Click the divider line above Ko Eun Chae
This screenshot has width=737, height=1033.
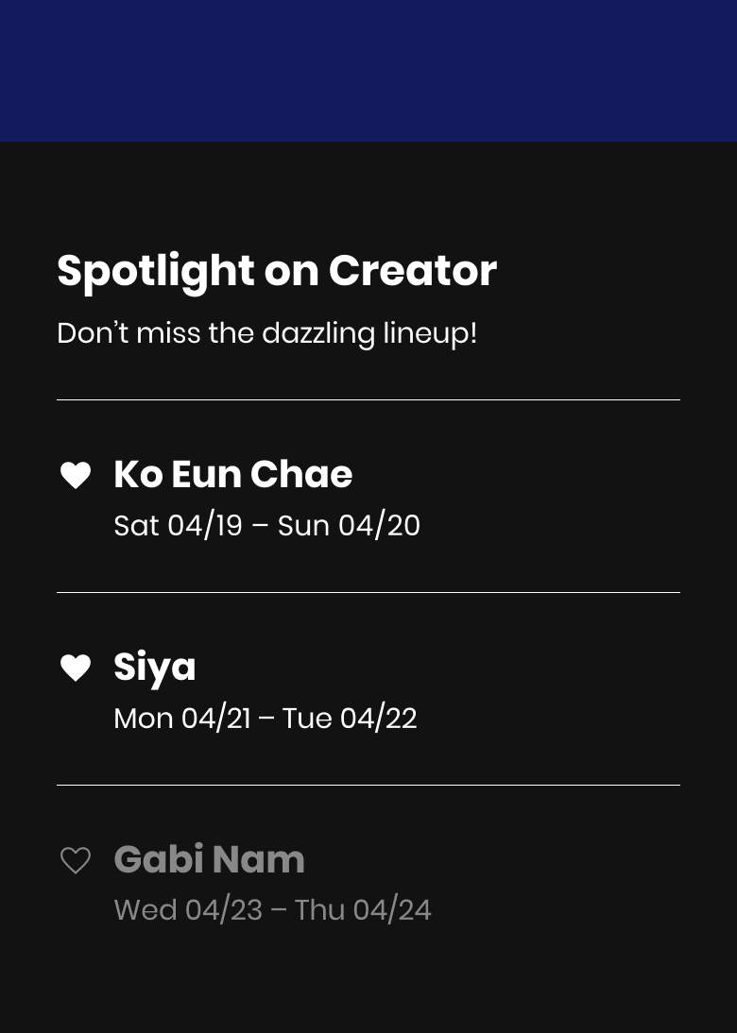368,400
